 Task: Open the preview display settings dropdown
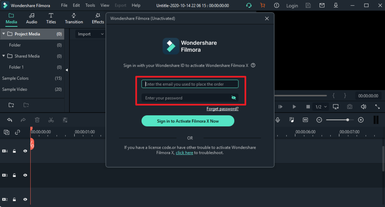[x=336, y=107]
